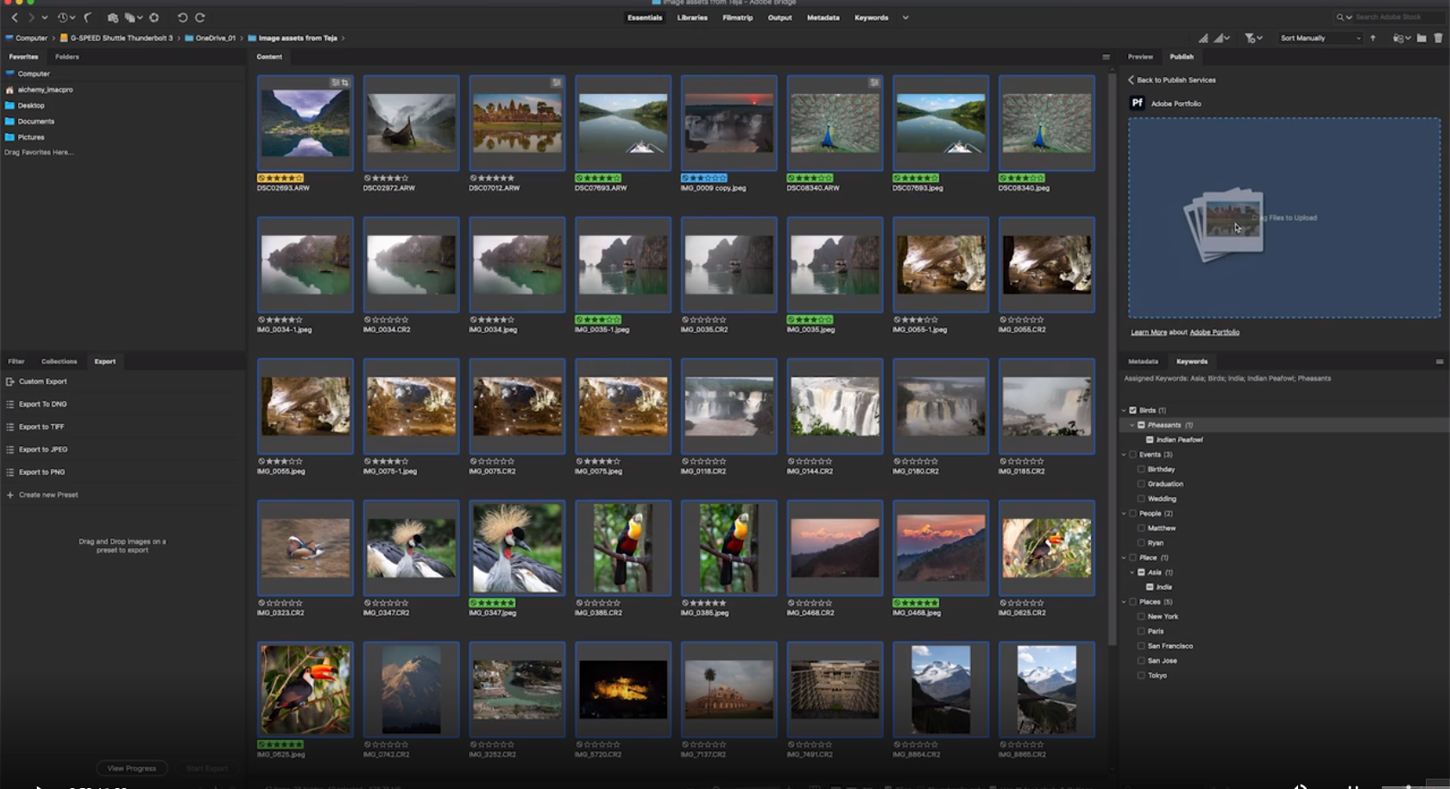1450x789 pixels.
Task: Open thumbnail quality options icon
Action: pyautogui.click(x=1221, y=38)
